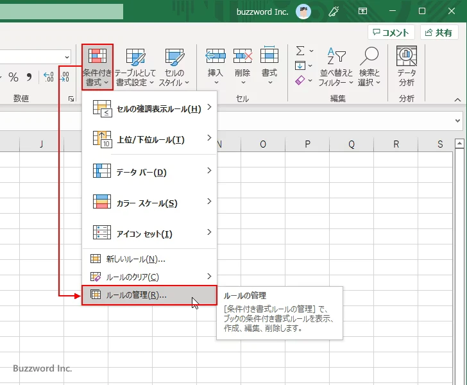Apply percent style format
The height and width of the screenshot is (385, 467).
[13, 77]
